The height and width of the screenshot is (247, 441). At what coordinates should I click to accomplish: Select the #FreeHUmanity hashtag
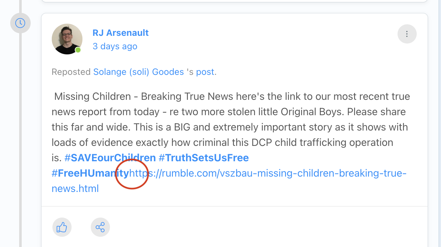tap(90, 173)
